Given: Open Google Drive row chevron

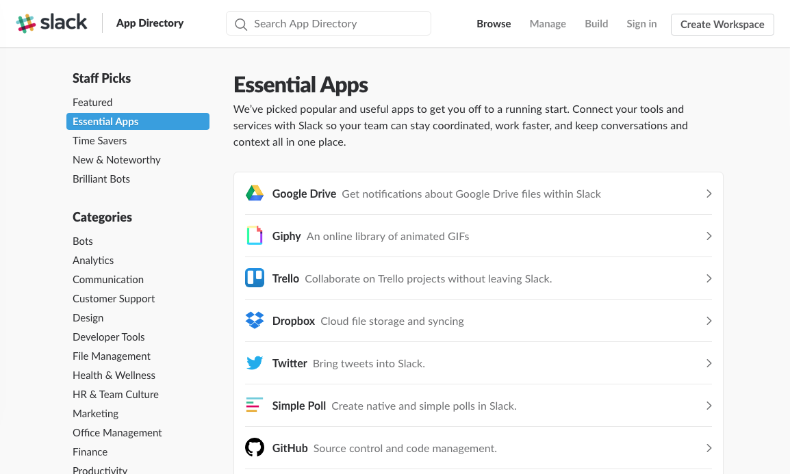Looking at the screenshot, I should click(x=709, y=194).
